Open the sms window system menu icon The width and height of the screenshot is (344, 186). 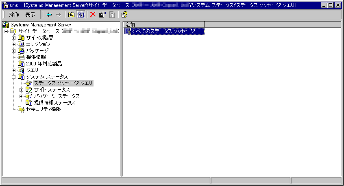[5, 5]
